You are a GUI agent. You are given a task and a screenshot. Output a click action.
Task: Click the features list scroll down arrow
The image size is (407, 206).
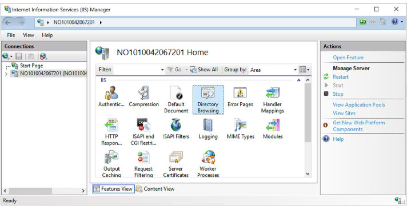[308, 174]
